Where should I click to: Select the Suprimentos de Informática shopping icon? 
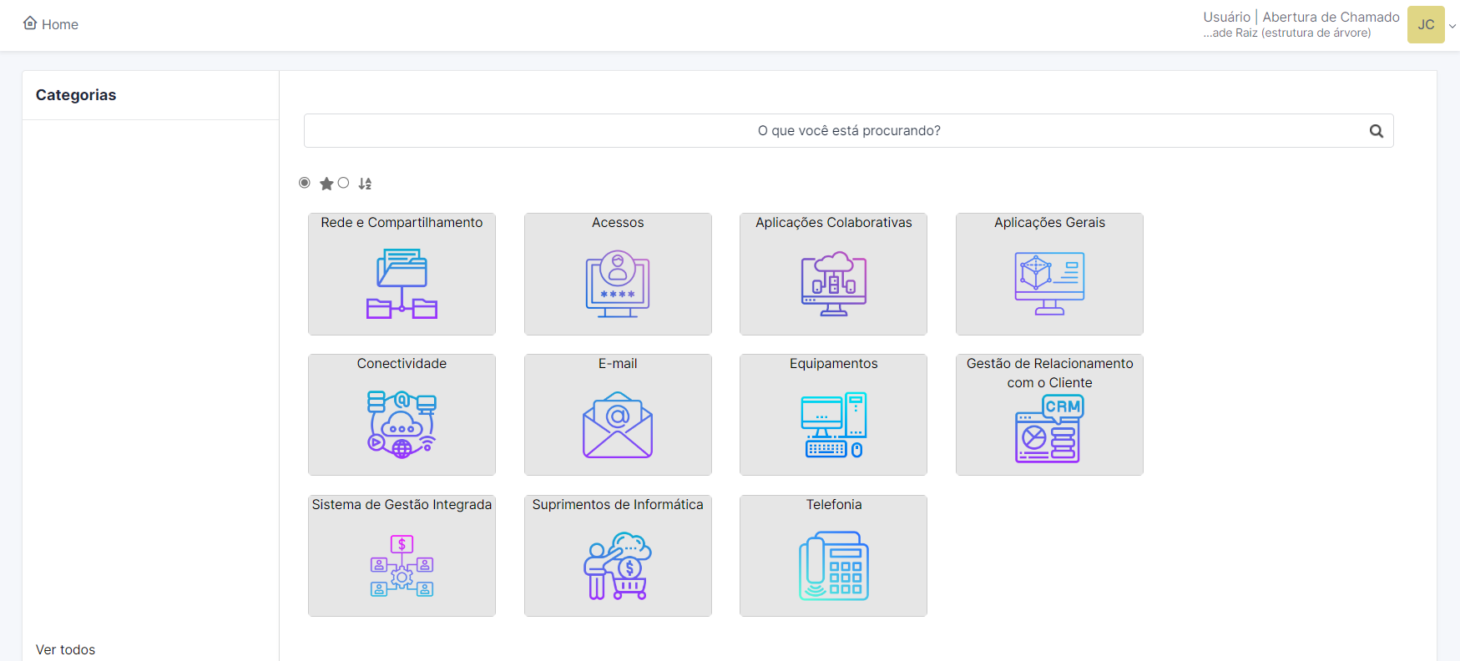(x=618, y=566)
